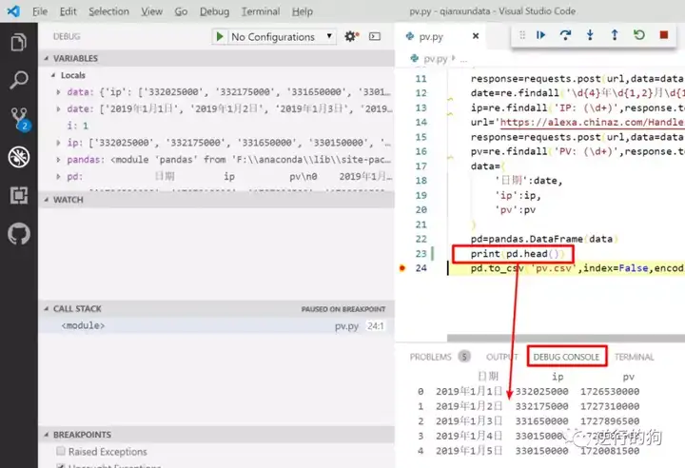Click Step Over in the debug toolbar
Viewport: 685px width, 468px height.
(565, 35)
